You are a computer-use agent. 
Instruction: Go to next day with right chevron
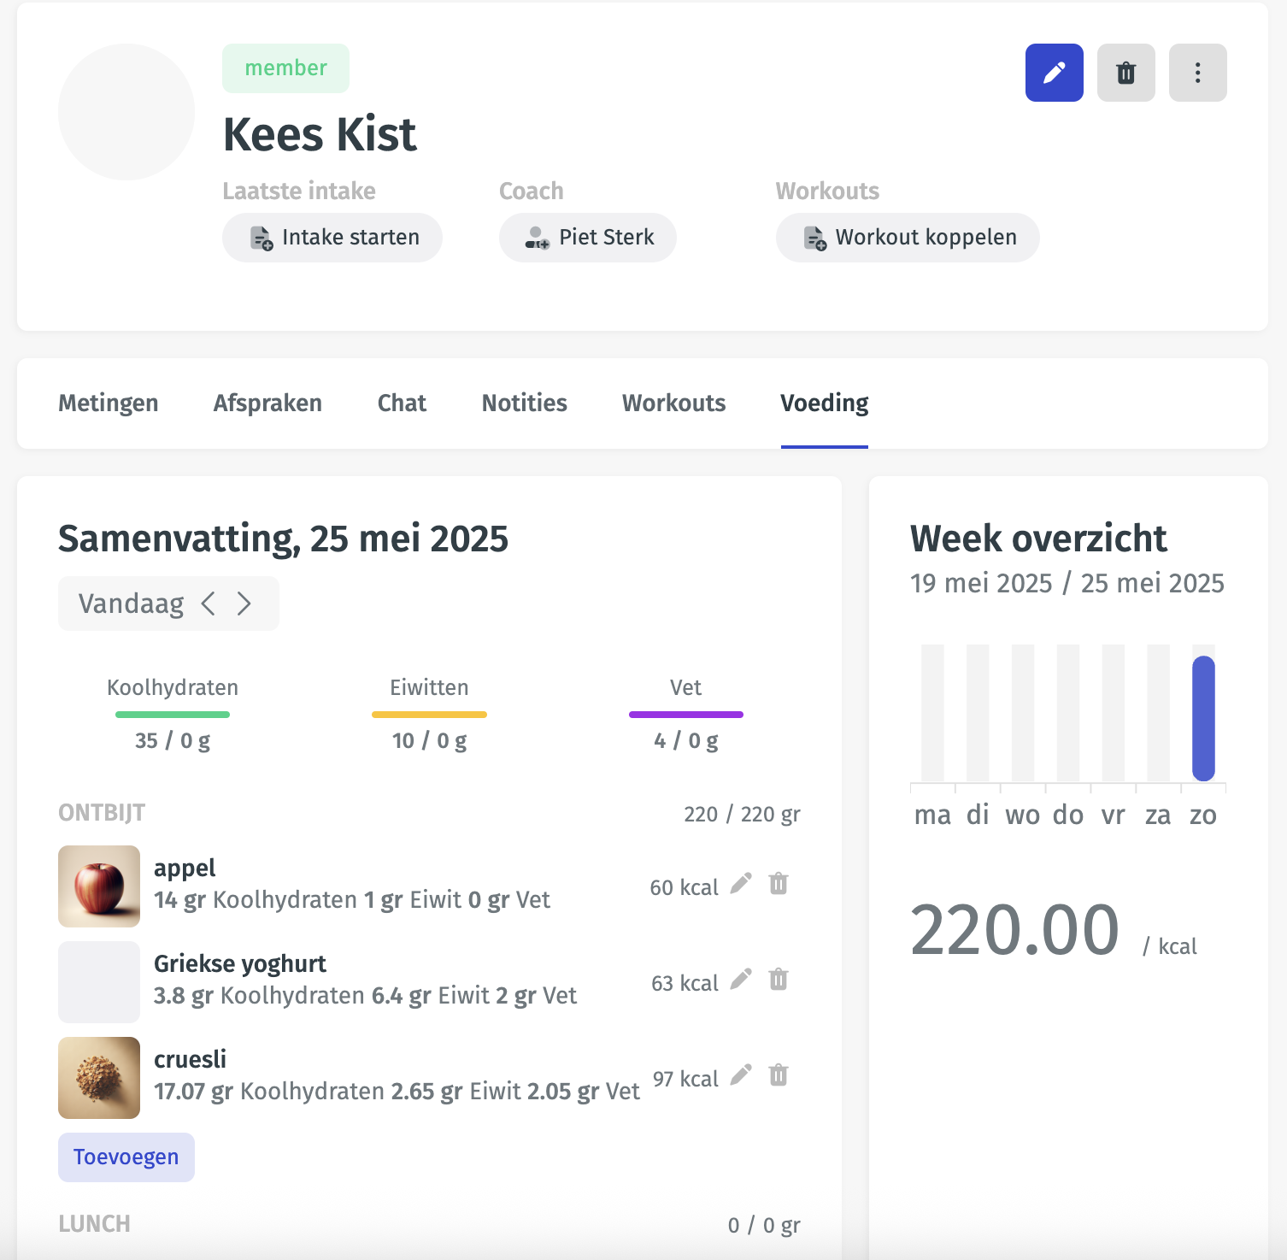click(244, 604)
